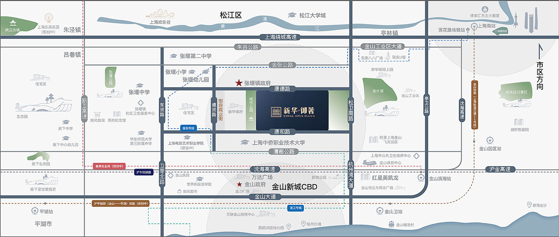Click the gold logo emblem left of 新华御著
559x237 pixels.
(x=276, y=112)
